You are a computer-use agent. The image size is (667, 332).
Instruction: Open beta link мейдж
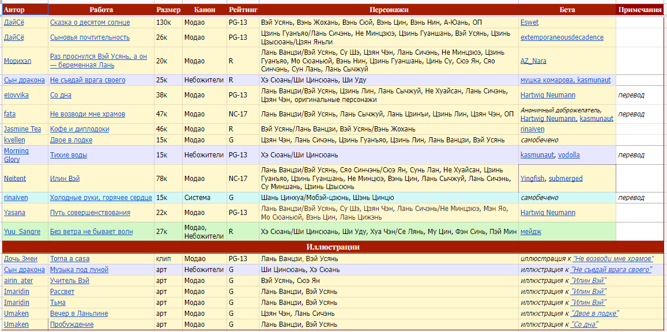(530, 232)
